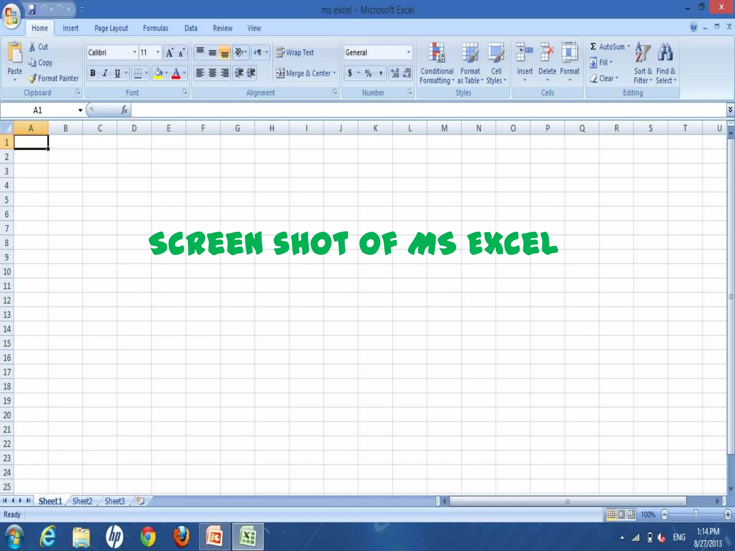This screenshot has height=551, width=735.
Task: Center text horizontally
Action: coord(212,73)
